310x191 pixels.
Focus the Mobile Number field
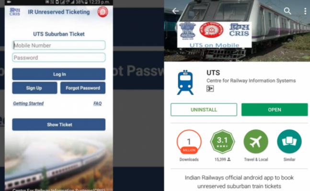pos(59,45)
